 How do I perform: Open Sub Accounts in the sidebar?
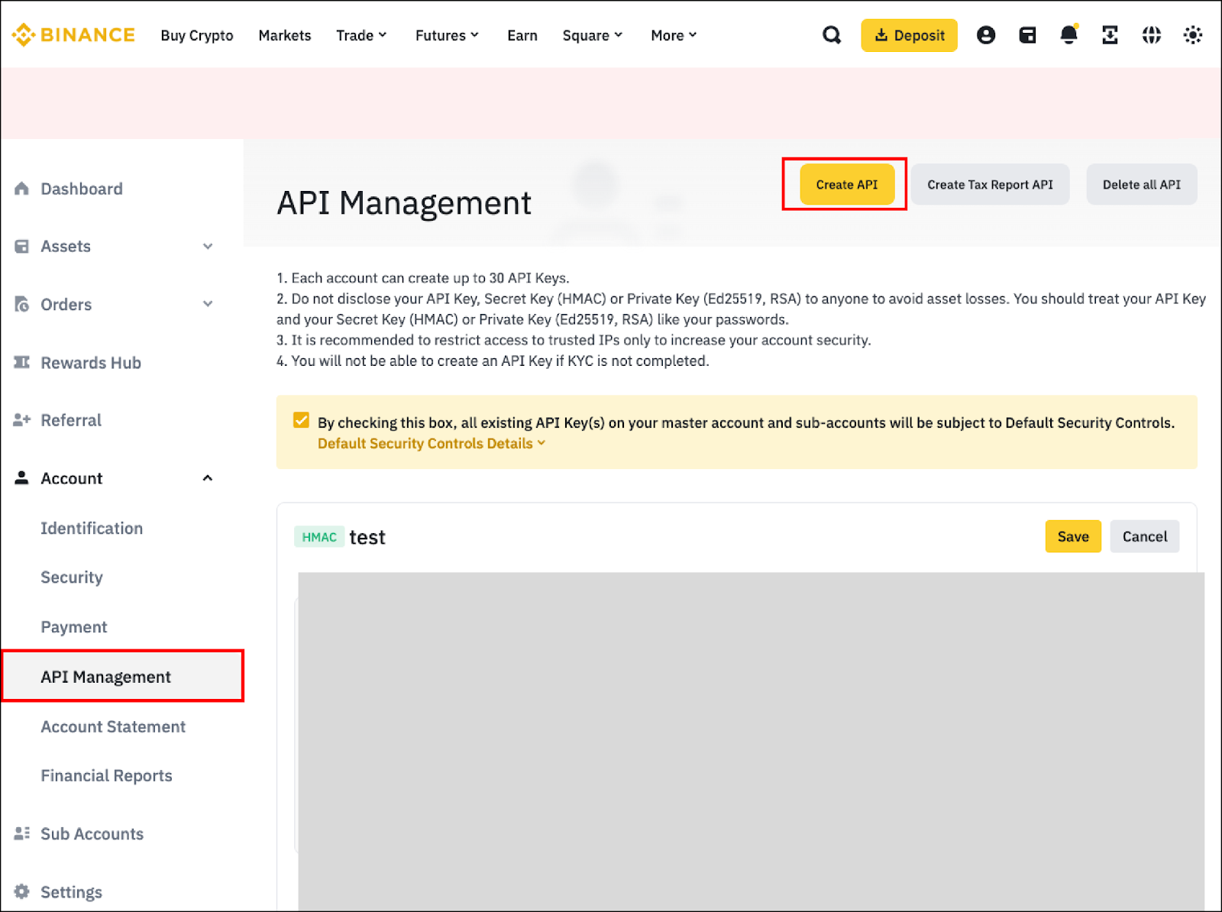tap(92, 834)
